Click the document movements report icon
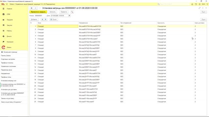 [72, 12]
